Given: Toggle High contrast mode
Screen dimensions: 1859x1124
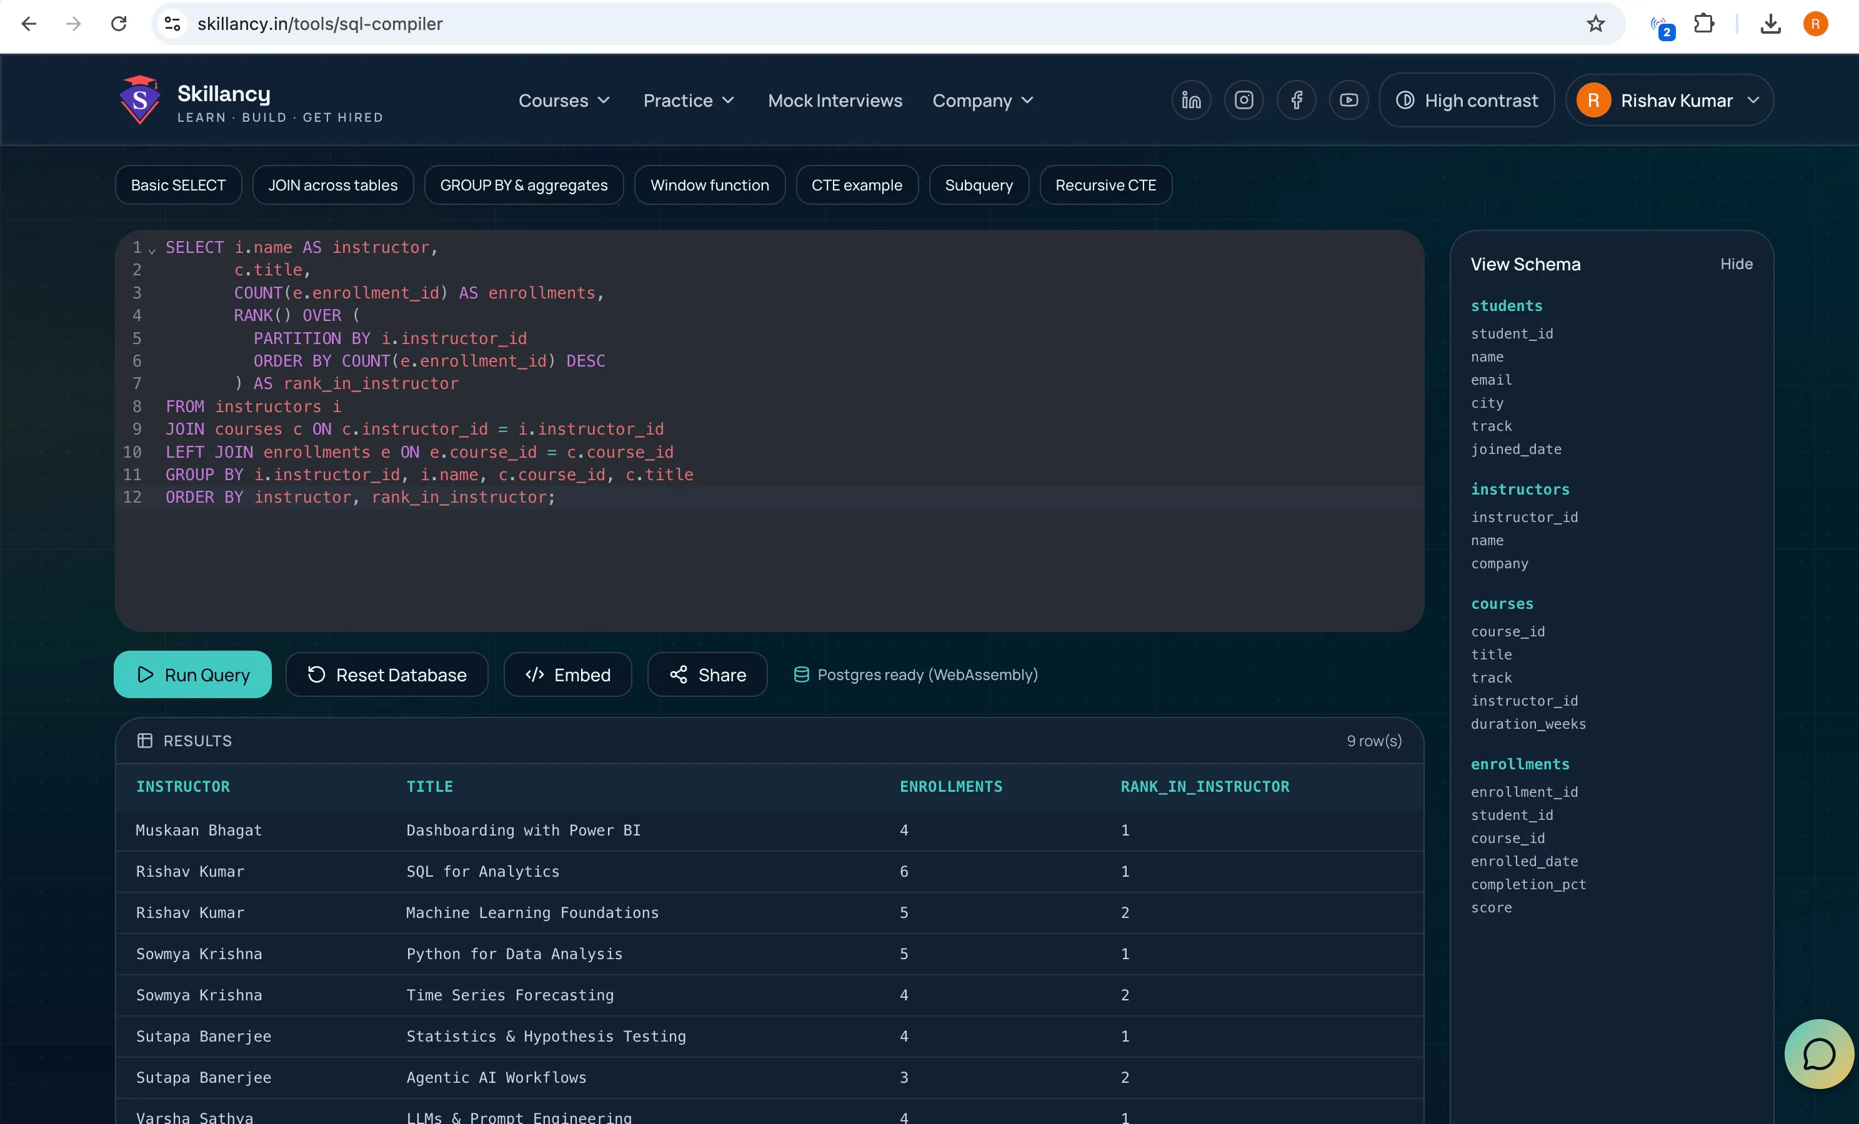Looking at the screenshot, I should 1467,101.
